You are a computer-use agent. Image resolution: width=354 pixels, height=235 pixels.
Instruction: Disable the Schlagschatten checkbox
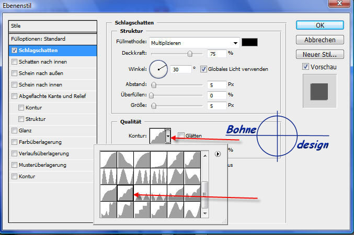tap(15, 51)
